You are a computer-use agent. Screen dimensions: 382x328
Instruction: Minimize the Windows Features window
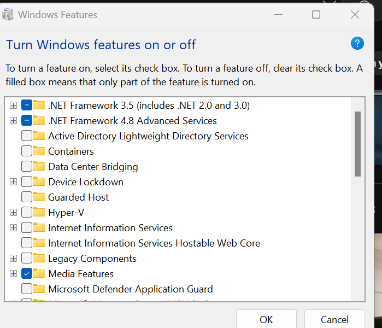coord(278,15)
